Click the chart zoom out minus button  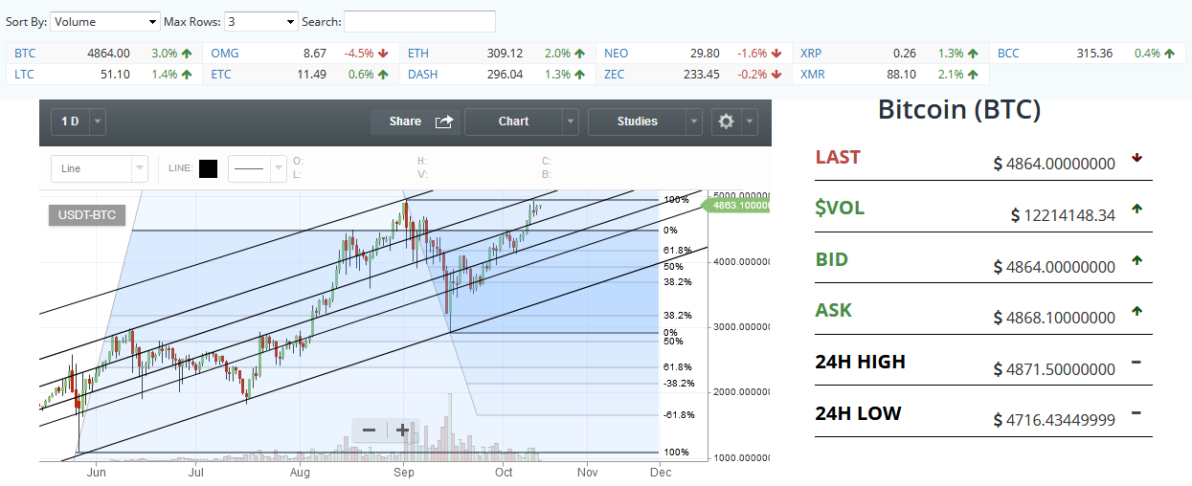[369, 431]
